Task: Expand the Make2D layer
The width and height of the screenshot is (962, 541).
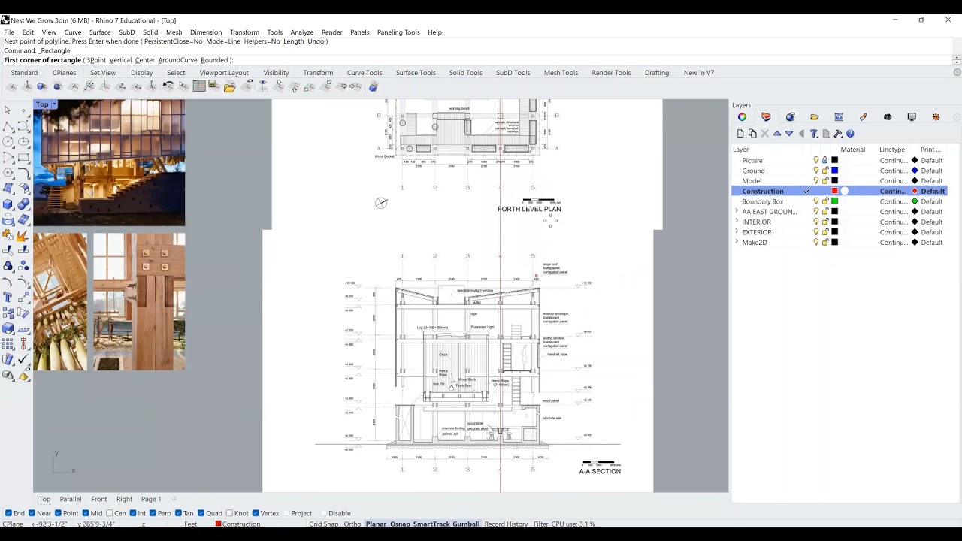Action: point(737,243)
